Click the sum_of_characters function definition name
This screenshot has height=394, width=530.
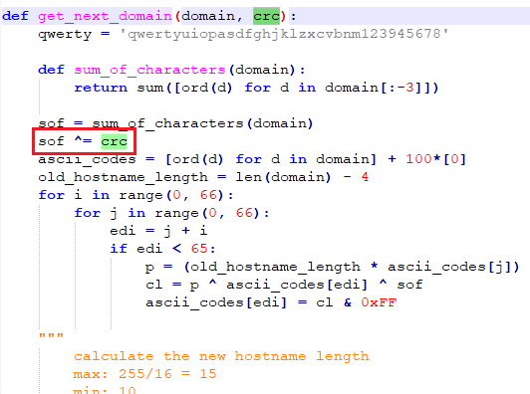tap(149, 70)
